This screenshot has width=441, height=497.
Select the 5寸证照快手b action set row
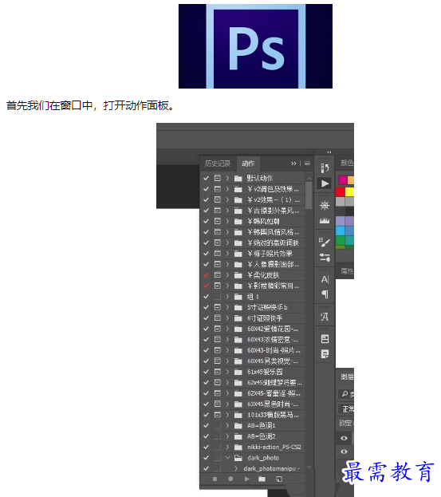[x=253, y=307]
